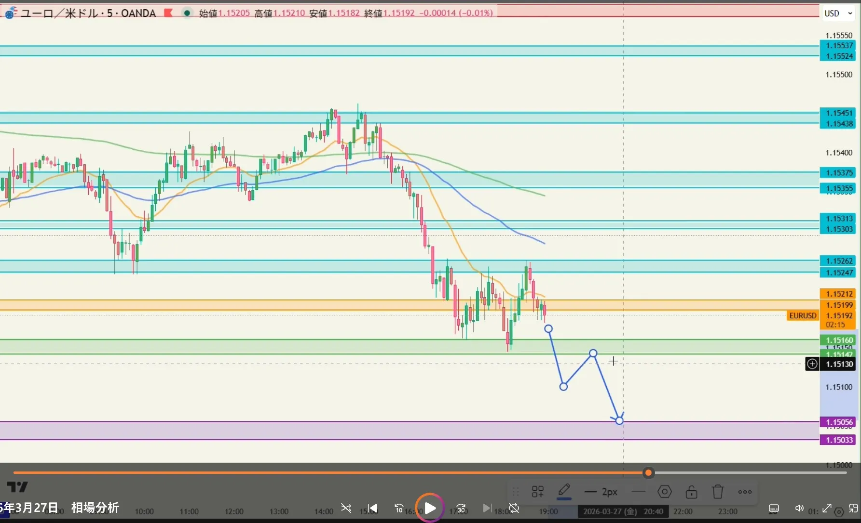Open the drawing templates grid icon
The image size is (861, 523).
pos(537,492)
